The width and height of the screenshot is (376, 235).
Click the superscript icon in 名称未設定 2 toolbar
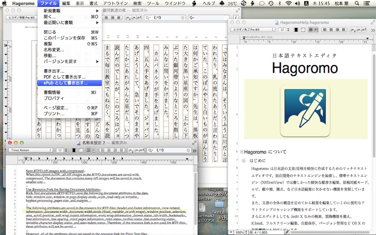[141, 150]
